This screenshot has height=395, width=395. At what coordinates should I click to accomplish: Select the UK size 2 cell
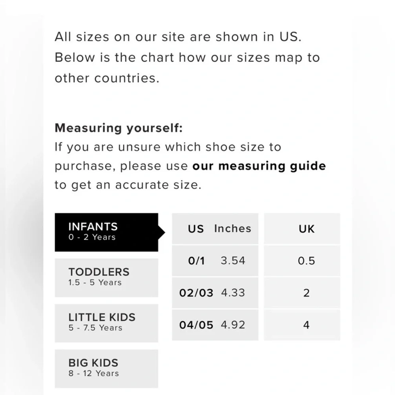coord(306,293)
